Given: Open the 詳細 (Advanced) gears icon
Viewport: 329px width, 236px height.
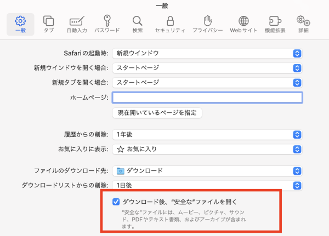Looking at the screenshot, I should pos(303,24).
